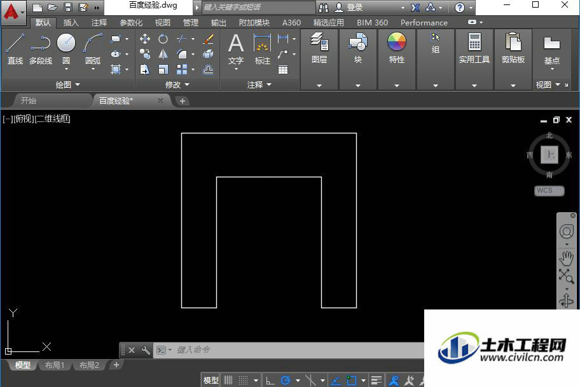
Task: Click the Linear dimension icon
Action: point(283,38)
